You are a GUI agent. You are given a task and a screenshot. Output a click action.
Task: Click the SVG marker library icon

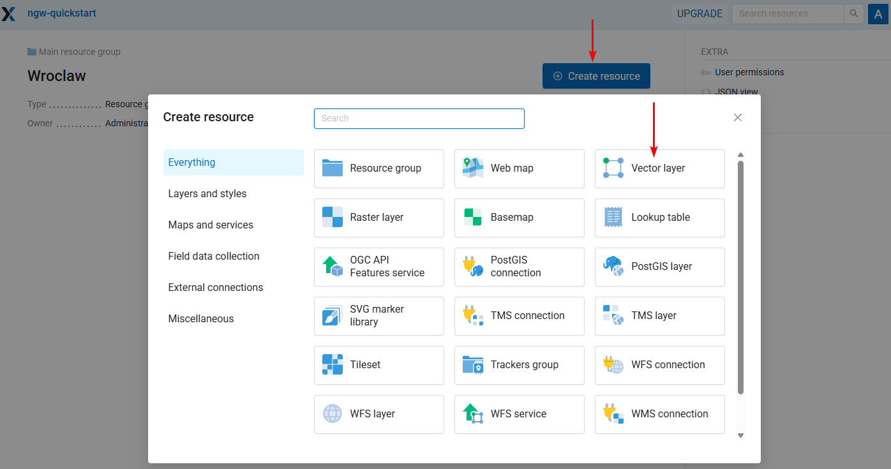pyautogui.click(x=333, y=316)
